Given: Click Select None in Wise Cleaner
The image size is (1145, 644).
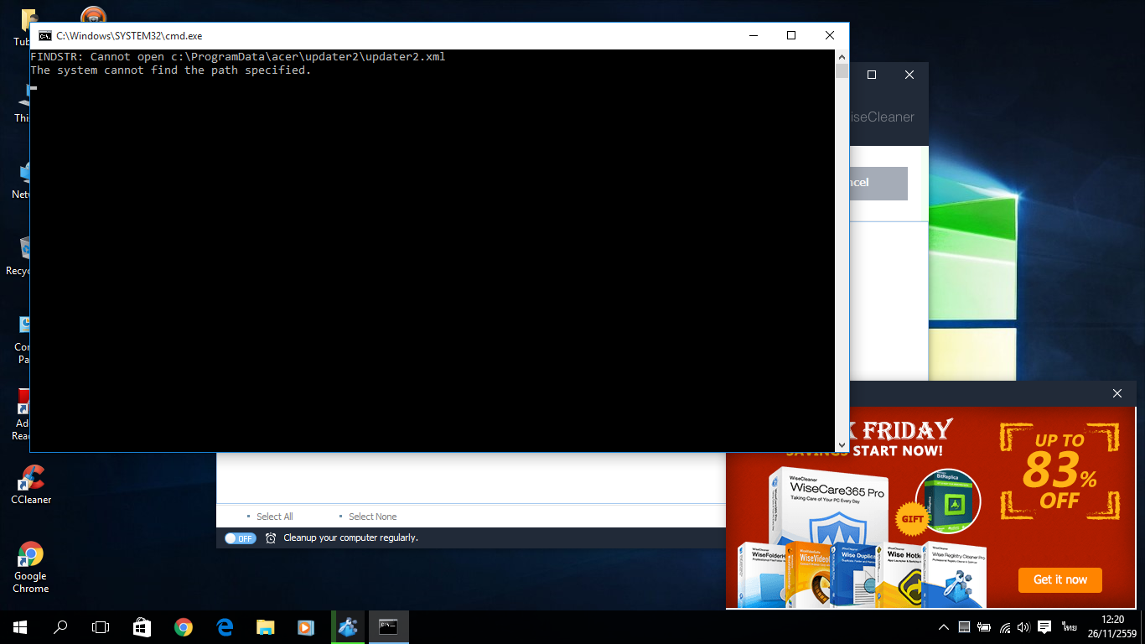Looking at the screenshot, I should 372,517.
